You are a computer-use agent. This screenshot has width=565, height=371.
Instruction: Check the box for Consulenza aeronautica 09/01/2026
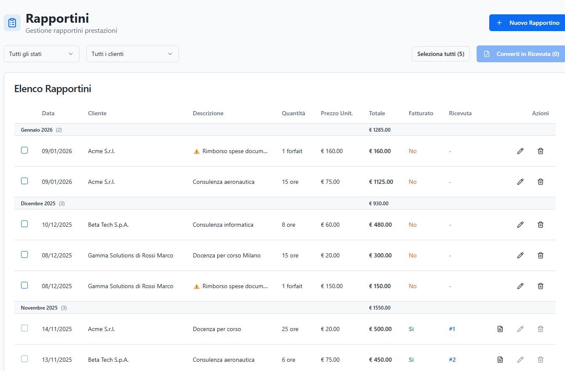click(x=24, y=181)
